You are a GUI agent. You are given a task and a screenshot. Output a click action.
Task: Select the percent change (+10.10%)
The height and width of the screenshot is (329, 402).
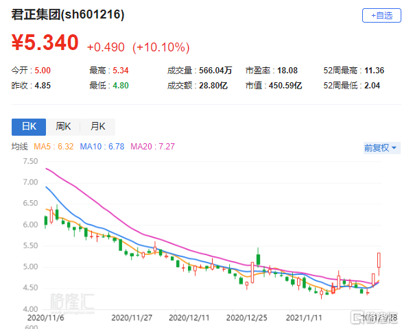[x=161, y=47]
